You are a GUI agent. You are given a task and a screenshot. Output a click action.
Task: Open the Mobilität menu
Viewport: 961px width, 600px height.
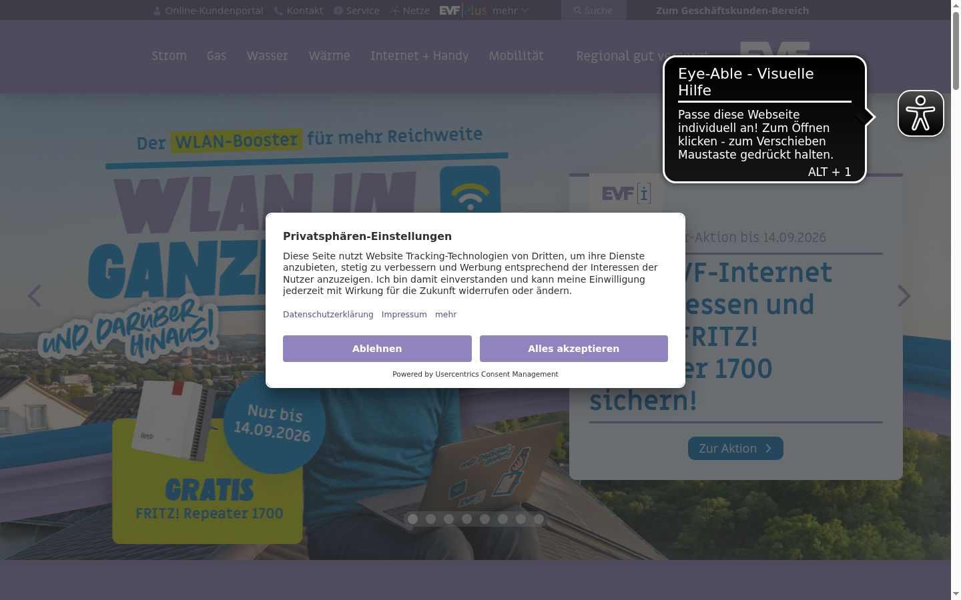516,56
